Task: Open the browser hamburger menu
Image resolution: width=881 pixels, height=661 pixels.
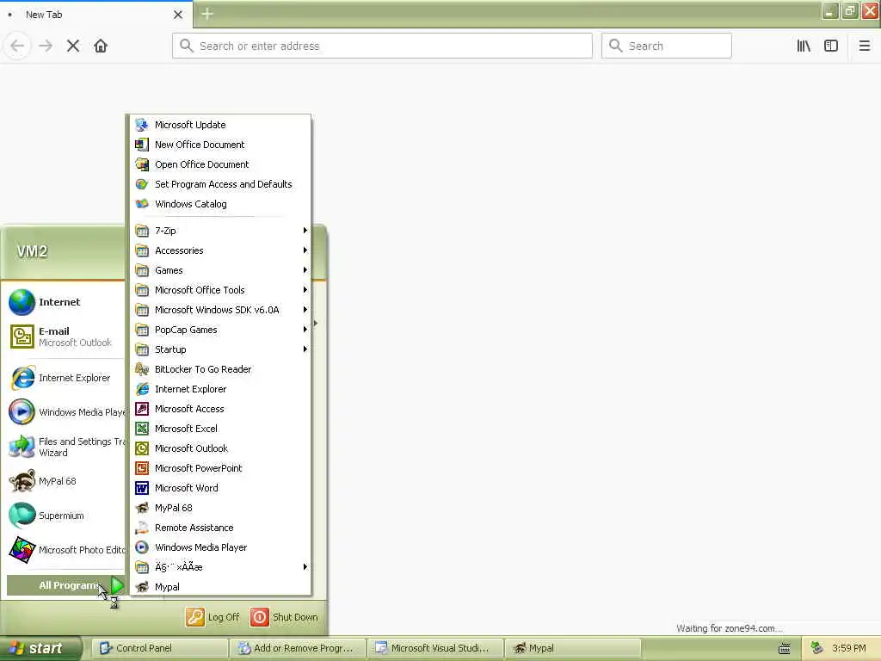Action: click(x=865, y=46)
